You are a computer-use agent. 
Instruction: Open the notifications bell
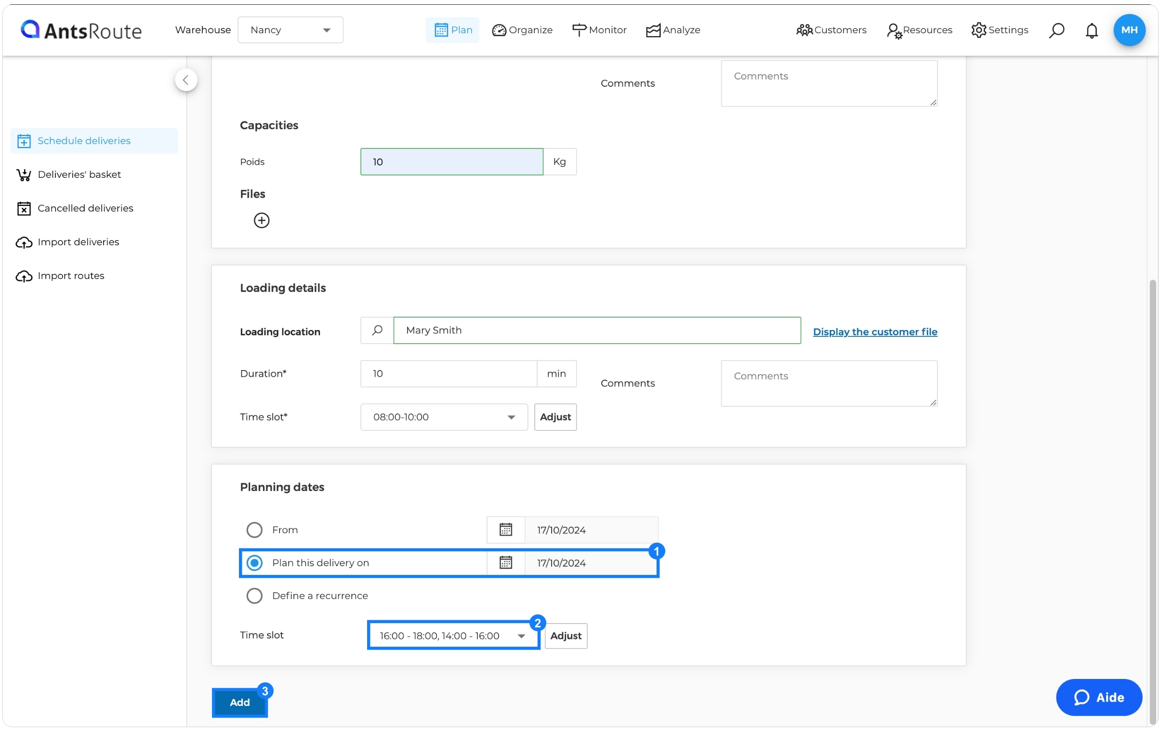tap(1091, 30)
